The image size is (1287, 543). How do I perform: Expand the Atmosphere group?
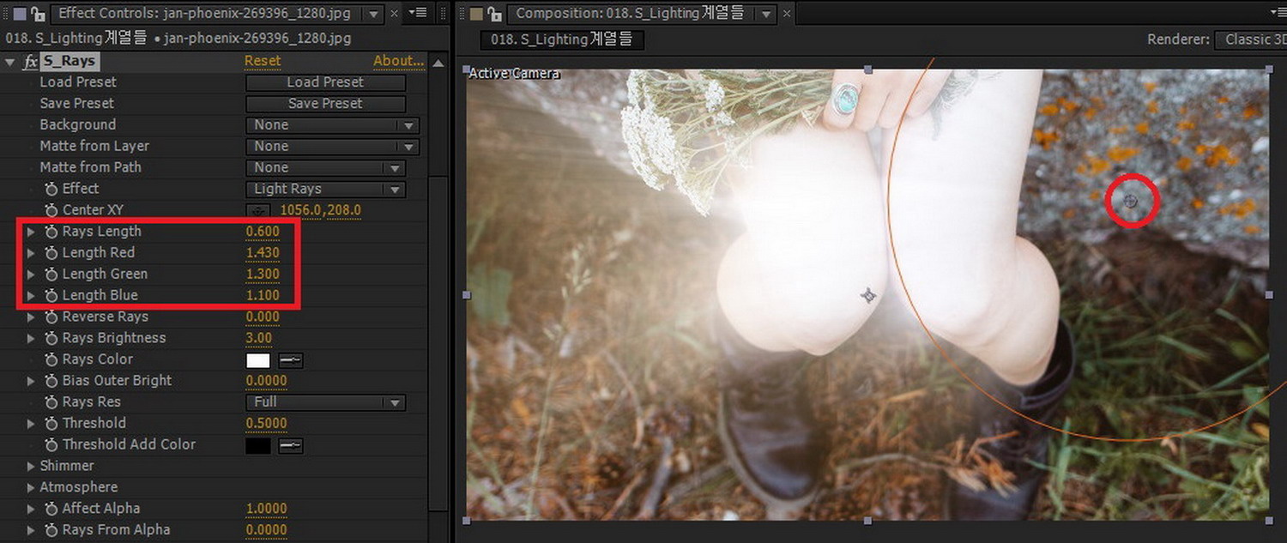32,487
